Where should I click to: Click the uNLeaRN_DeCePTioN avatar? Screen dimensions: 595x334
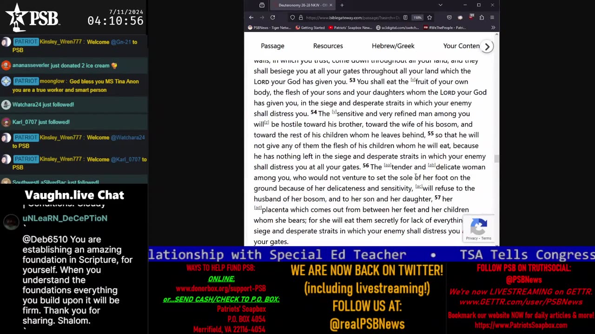pos(11,222)
